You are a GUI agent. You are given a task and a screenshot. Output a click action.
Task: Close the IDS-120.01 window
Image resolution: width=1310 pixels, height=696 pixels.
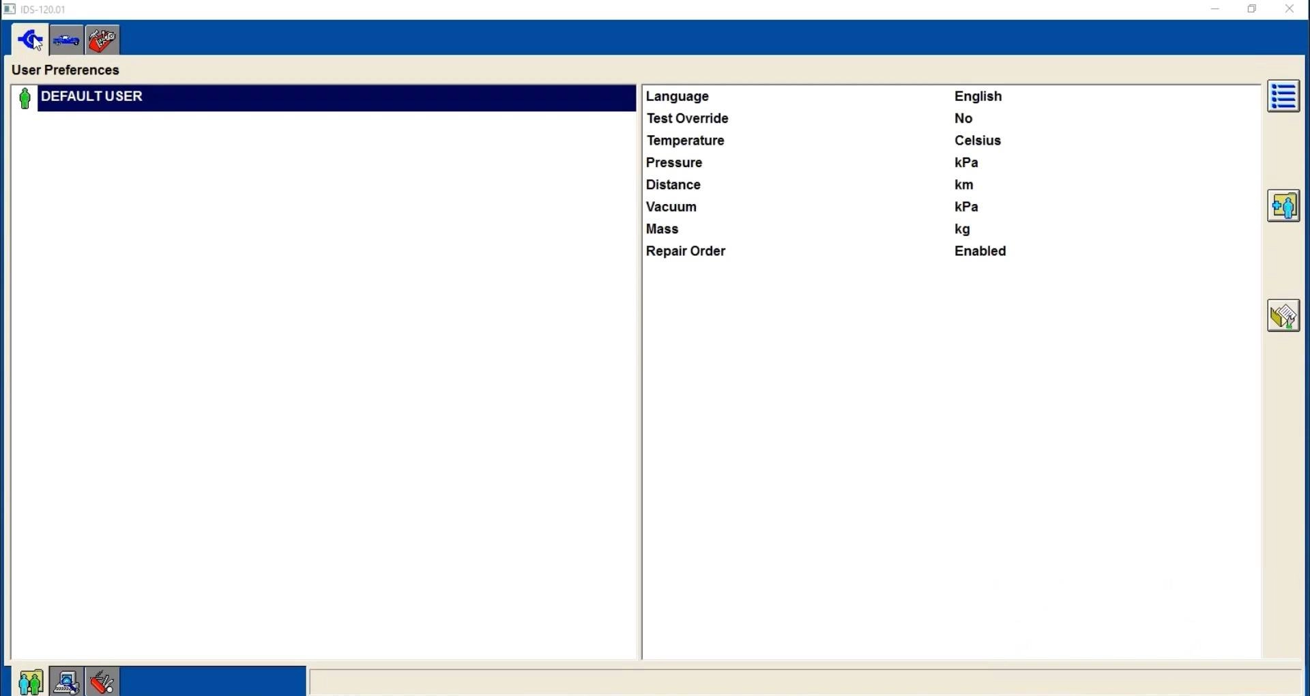pos(1290,10)
